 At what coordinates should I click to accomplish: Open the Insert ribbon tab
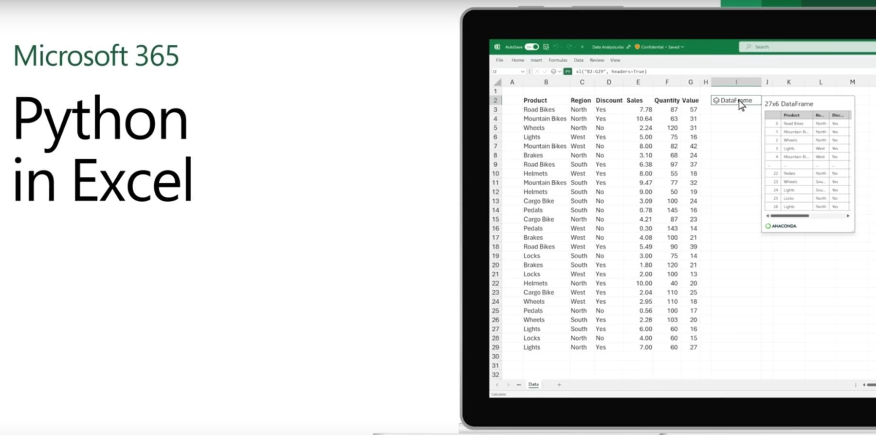tap(536, 60)
